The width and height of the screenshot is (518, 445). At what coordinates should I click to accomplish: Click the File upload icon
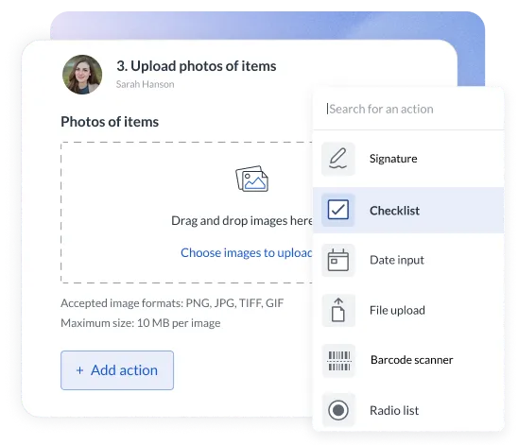[338, 310]
